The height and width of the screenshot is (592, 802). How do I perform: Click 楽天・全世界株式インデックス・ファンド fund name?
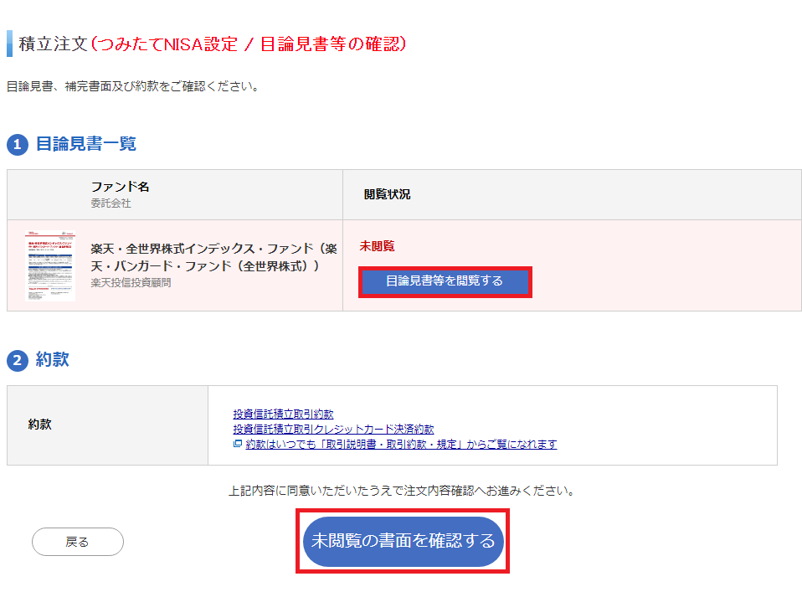coord(213,257)
